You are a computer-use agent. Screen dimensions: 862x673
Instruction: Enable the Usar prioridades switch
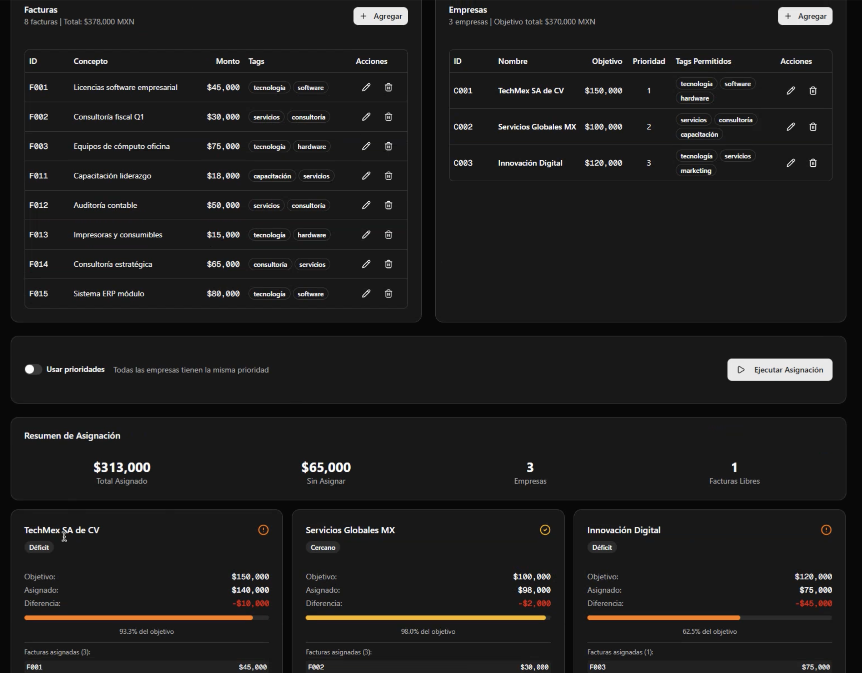(x=33, y=369)
